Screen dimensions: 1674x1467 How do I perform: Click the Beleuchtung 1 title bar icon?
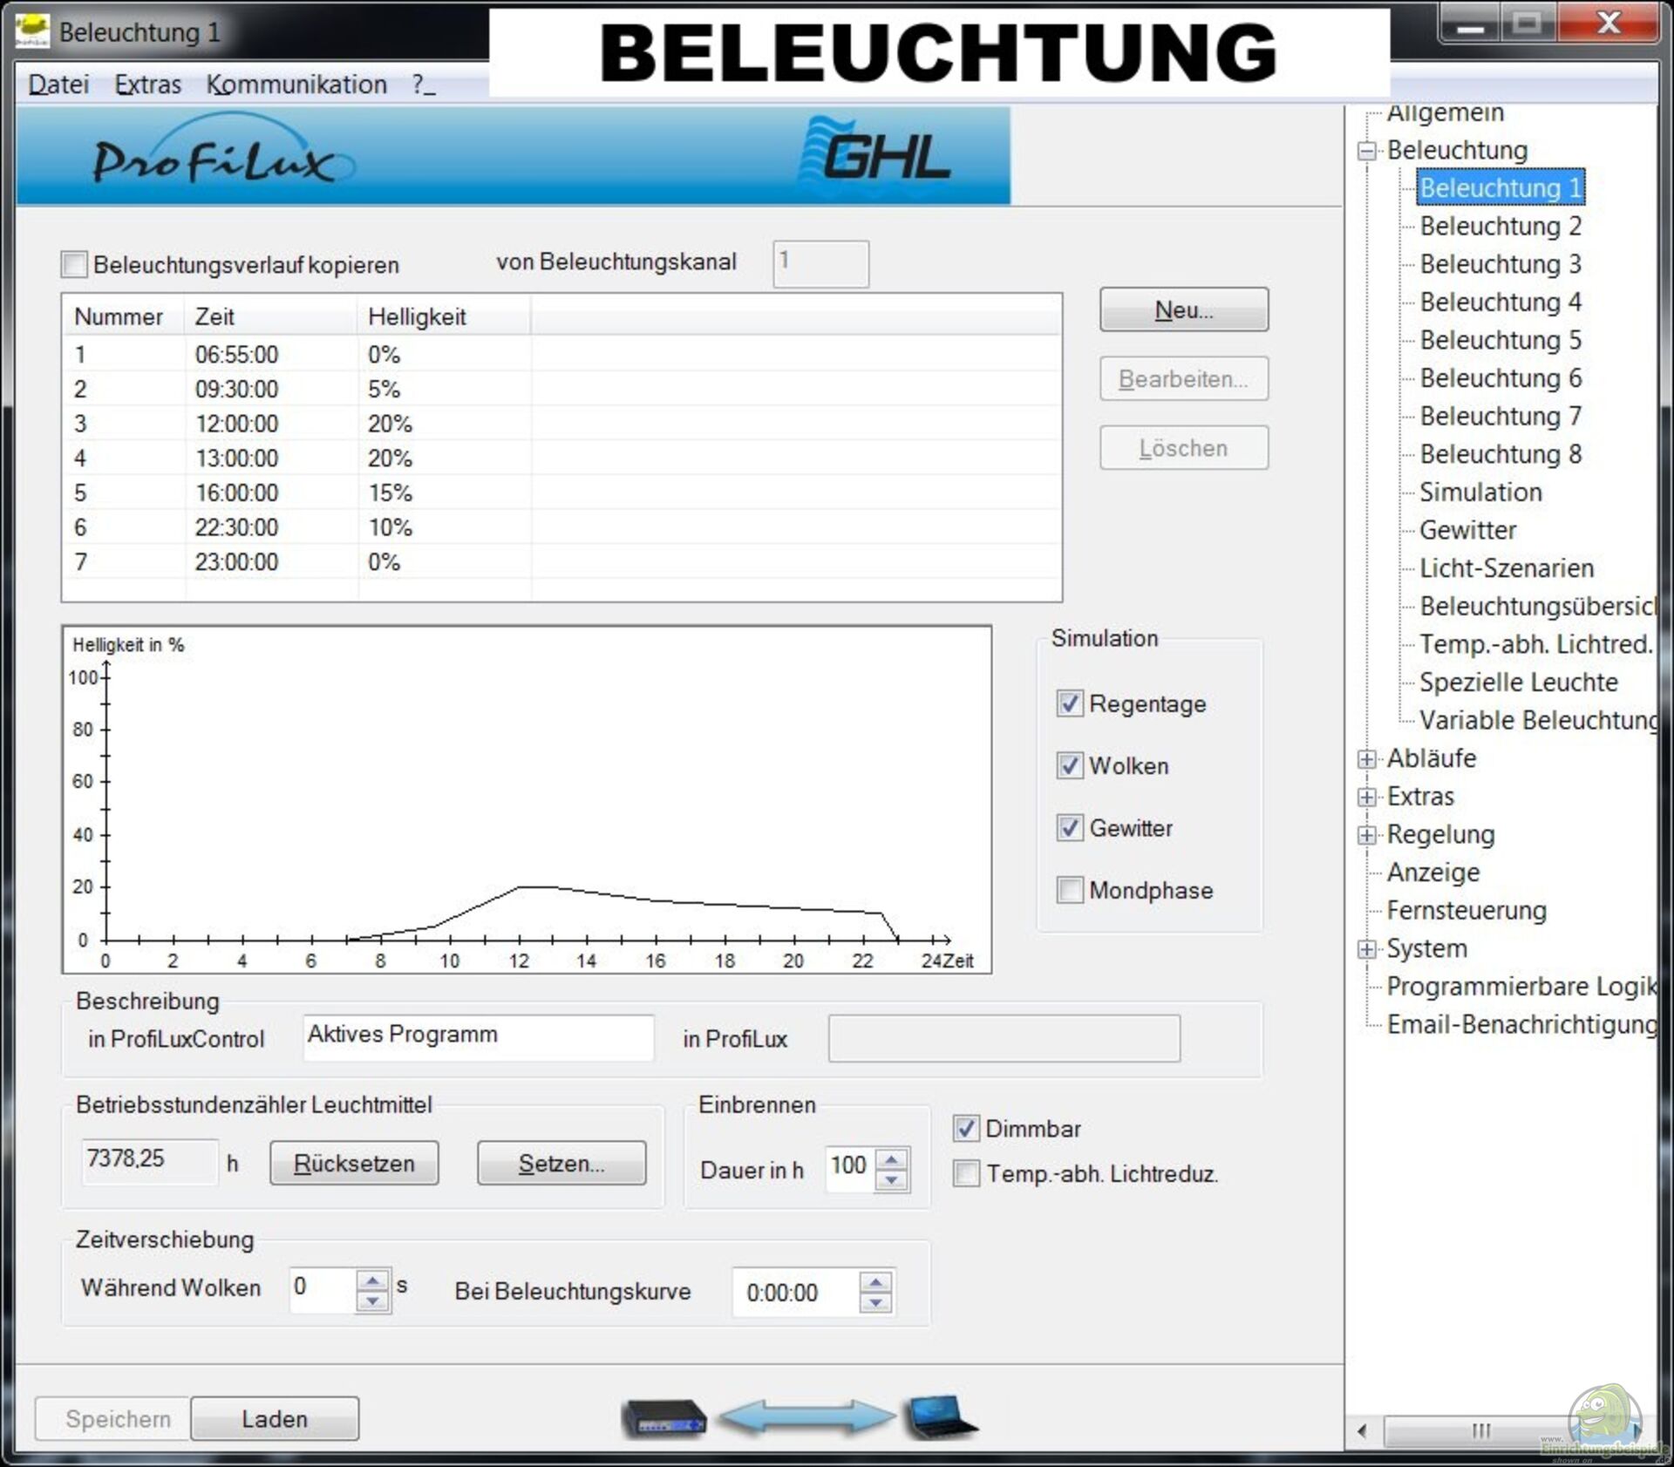coord(33,31)
